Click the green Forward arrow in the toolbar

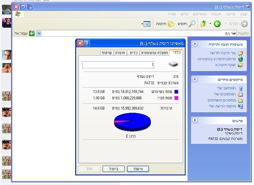217,24
